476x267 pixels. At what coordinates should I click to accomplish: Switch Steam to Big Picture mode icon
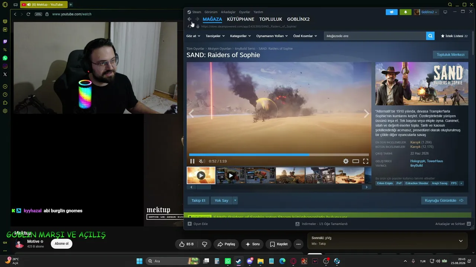445,12
